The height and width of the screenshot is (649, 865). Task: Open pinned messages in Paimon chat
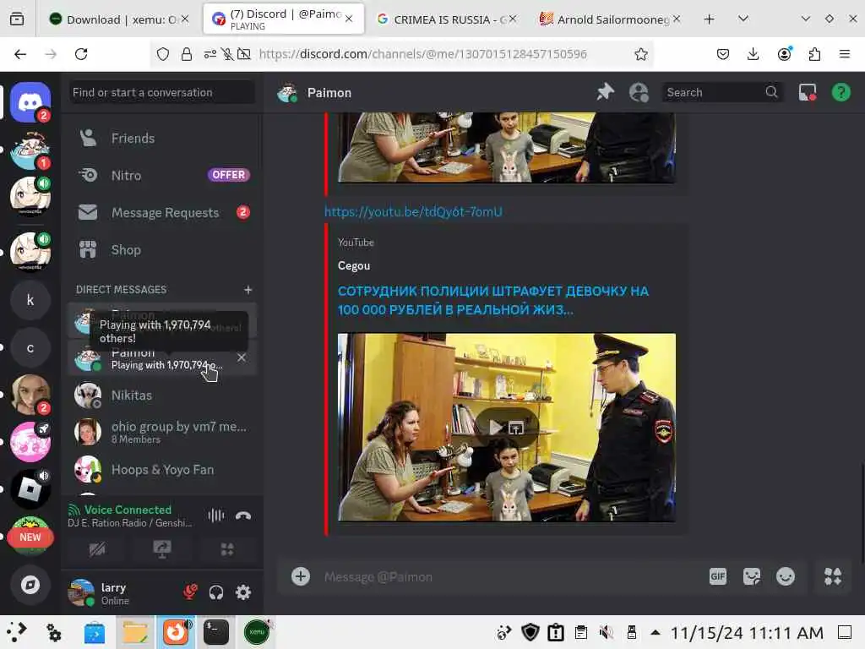[605, 92]
